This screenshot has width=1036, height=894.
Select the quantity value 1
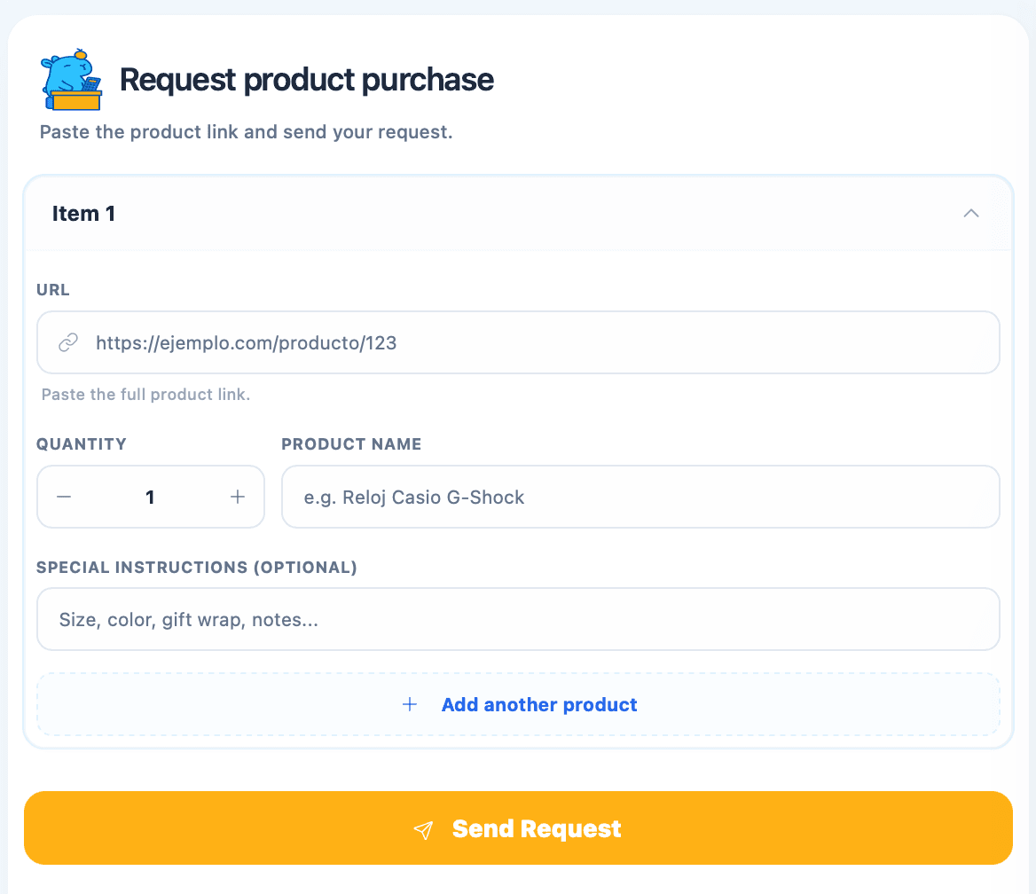(x=150, y=498)
